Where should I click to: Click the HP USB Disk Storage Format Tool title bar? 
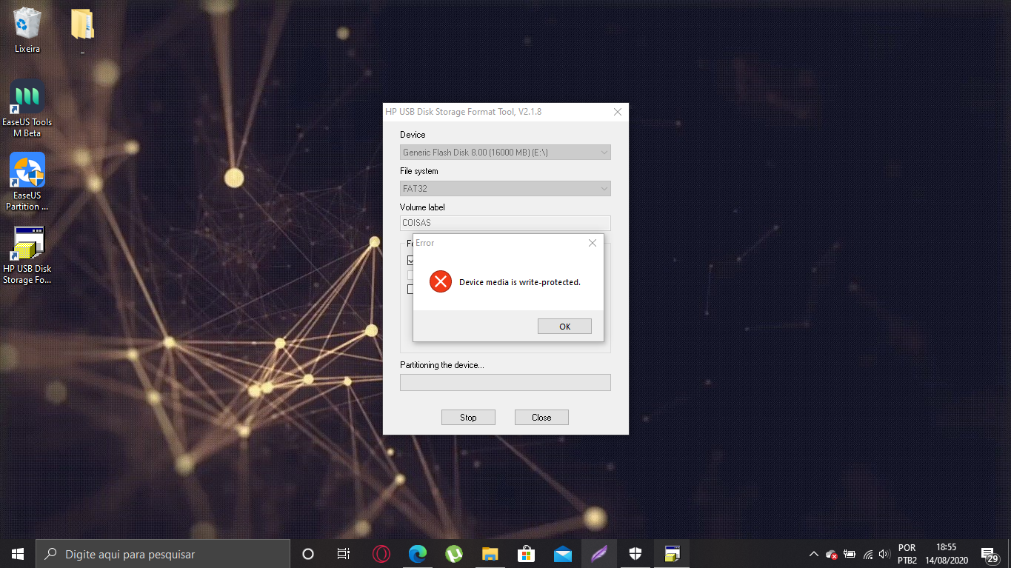pyautogui.click(x=495, y=112)
